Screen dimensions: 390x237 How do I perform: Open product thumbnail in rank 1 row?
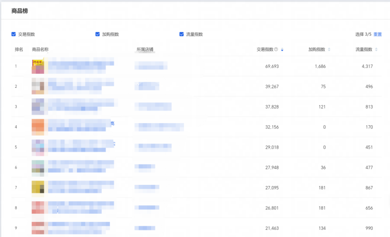(38, 66)
